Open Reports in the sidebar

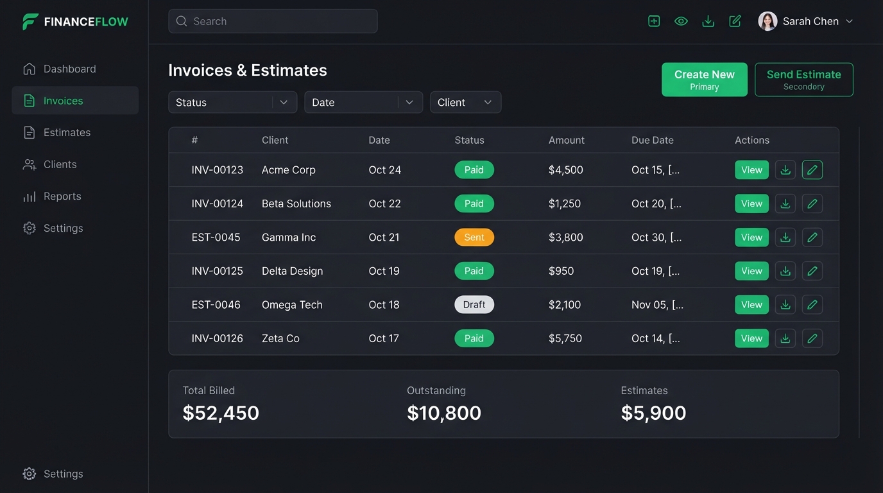point(75,196)
